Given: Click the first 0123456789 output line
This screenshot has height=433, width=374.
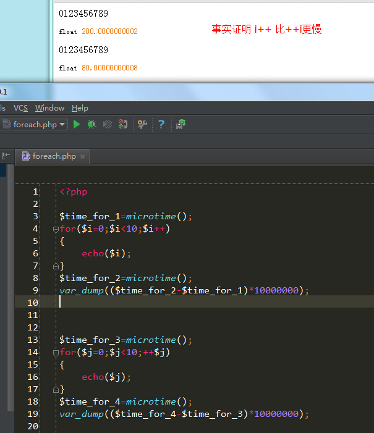Looking at the screenshot, I should tap(83, 14).
